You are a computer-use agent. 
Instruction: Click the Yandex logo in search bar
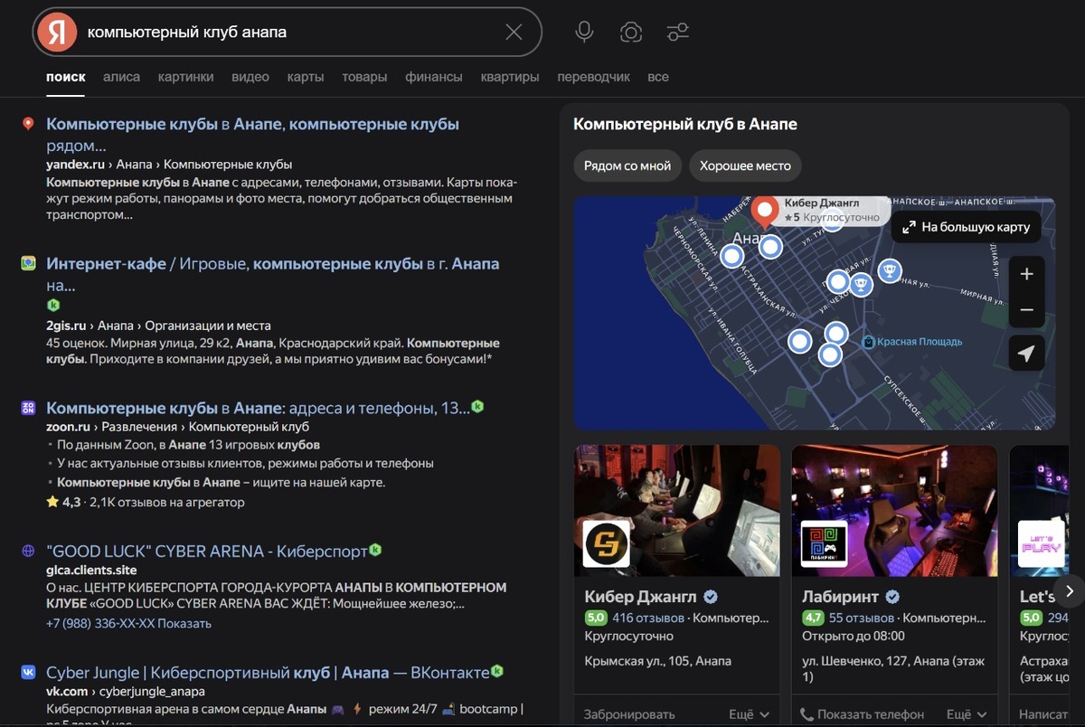(x=56, y=33)
